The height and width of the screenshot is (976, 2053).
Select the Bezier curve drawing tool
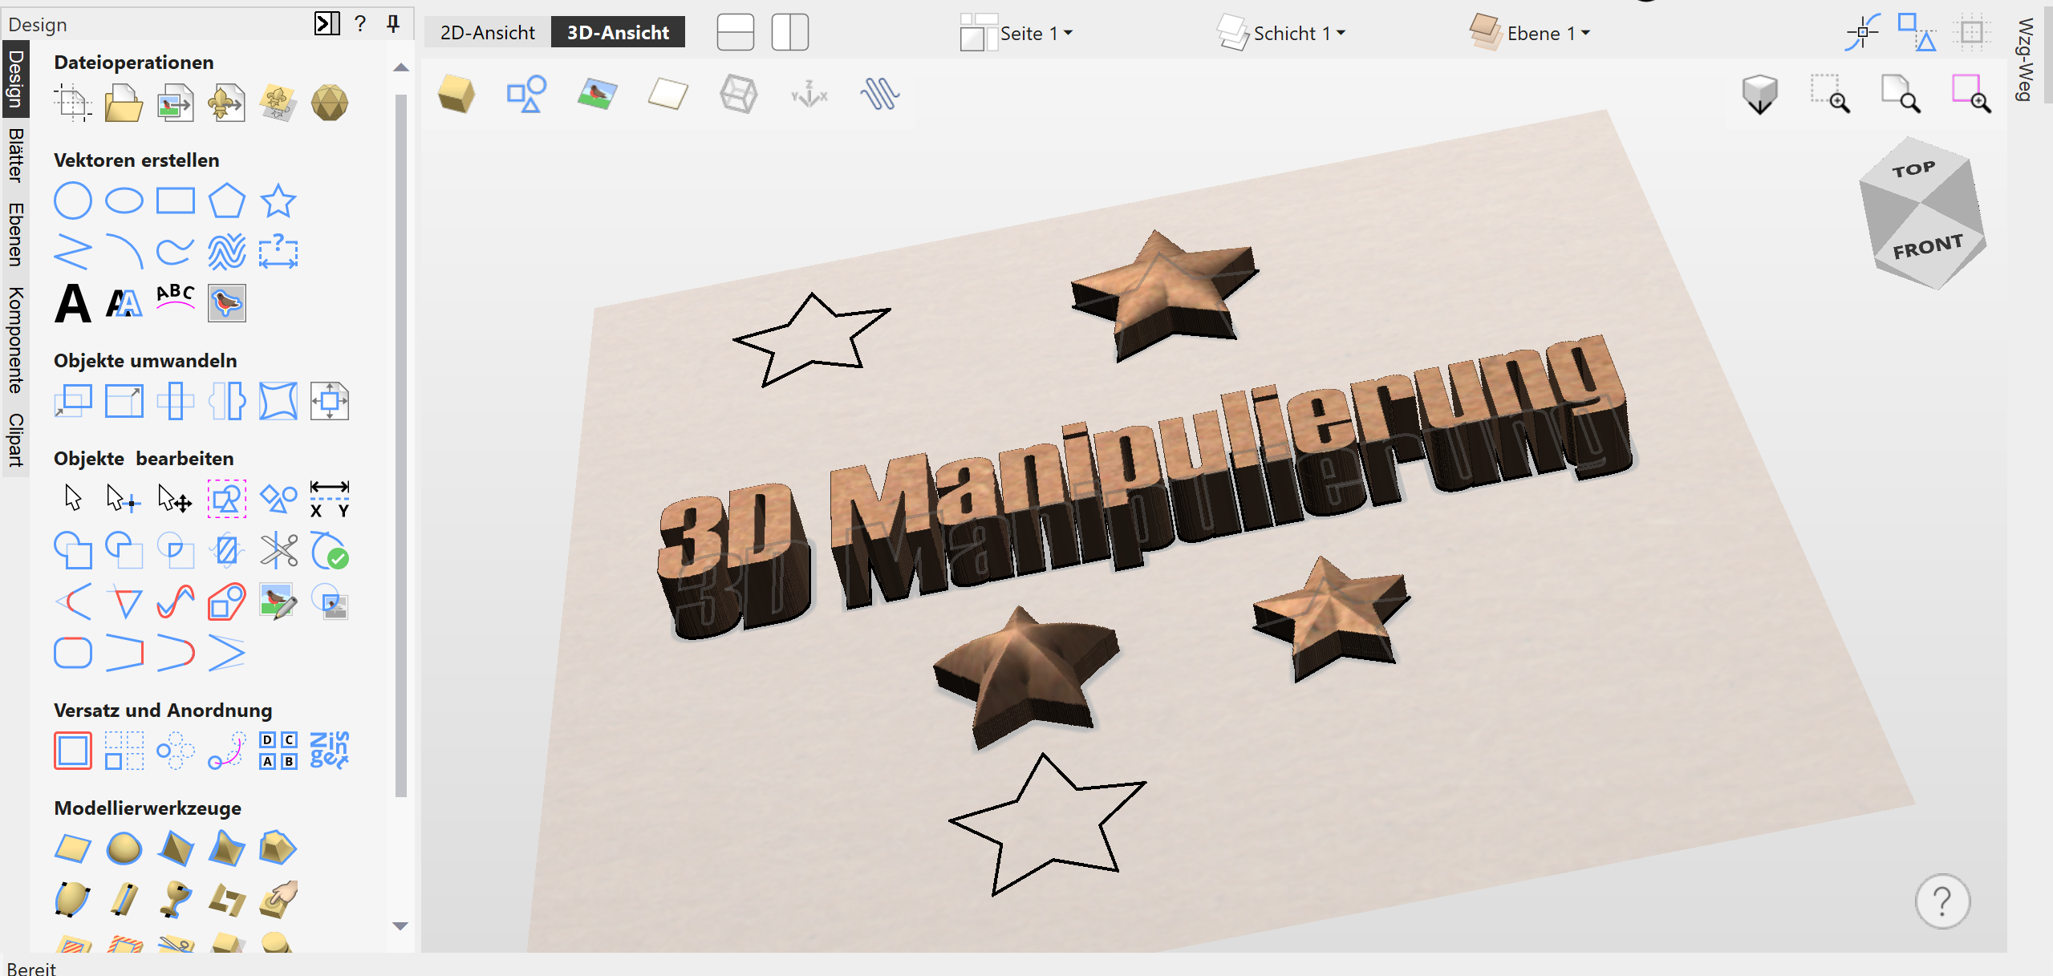click(x=176, y=252)
